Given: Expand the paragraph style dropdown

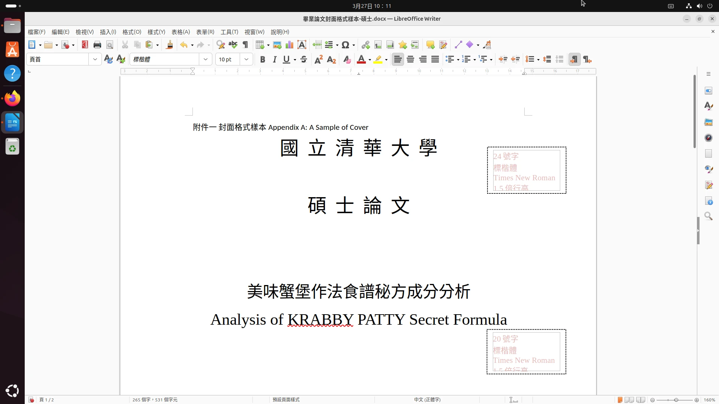Looking at the screenshot, I should [x=95, y=59].
